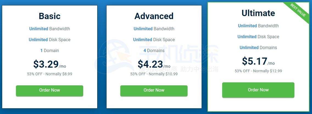Click the Ultimate plan heading
This screenshot has height=114, width=312.
[x=258, y=13]
